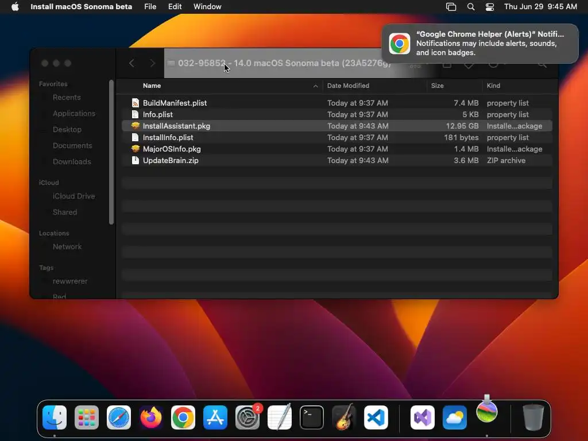Select Shared in Finder sidebar
The height and width of the screenshot is (441, 588).
[65, 212]
